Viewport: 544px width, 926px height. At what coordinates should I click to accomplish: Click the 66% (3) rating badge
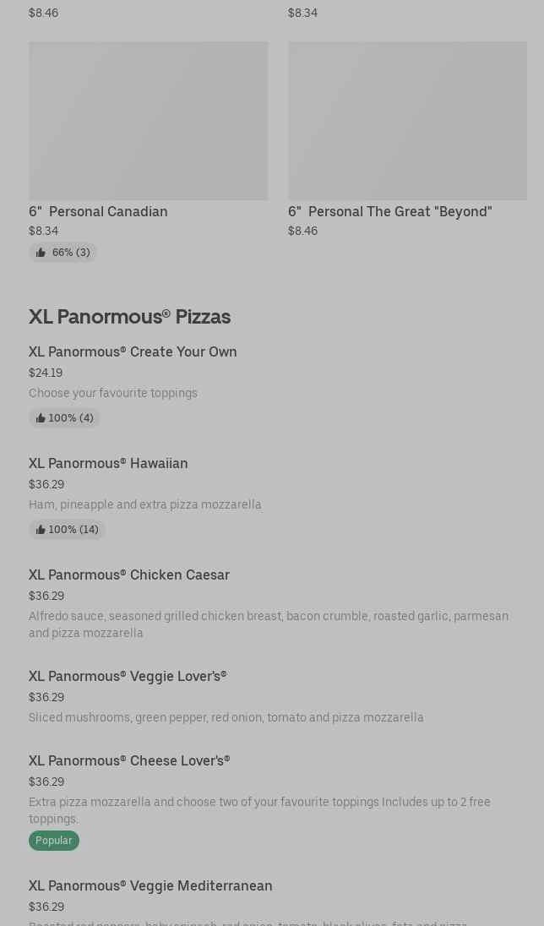pyautogui.click(x=70, y=253)
